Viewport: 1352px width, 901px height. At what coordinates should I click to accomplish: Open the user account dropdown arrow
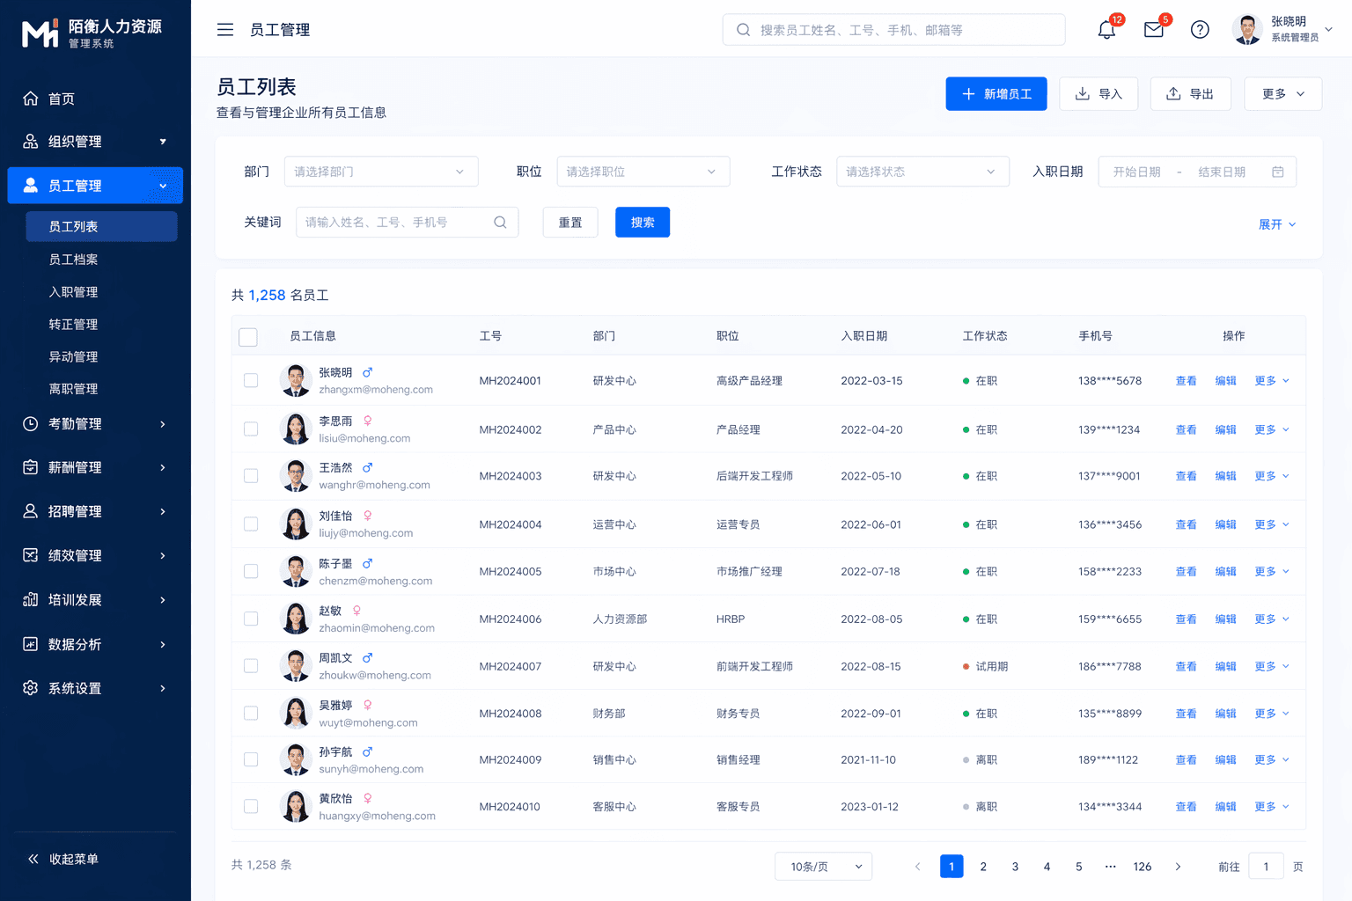tap(1329, 29)
